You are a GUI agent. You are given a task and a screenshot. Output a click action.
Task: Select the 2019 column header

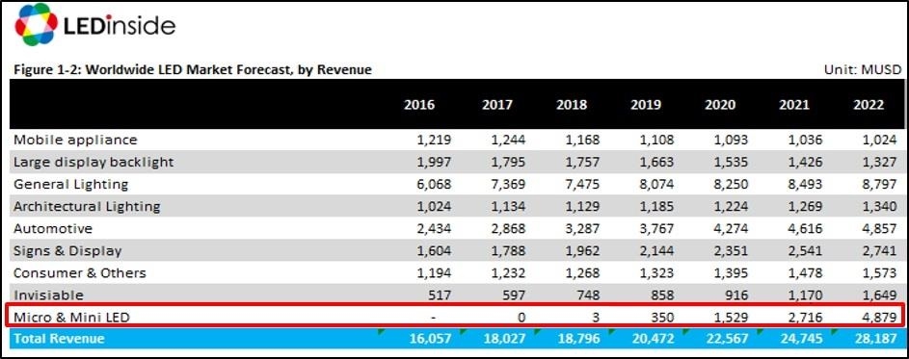click(645, 105)
